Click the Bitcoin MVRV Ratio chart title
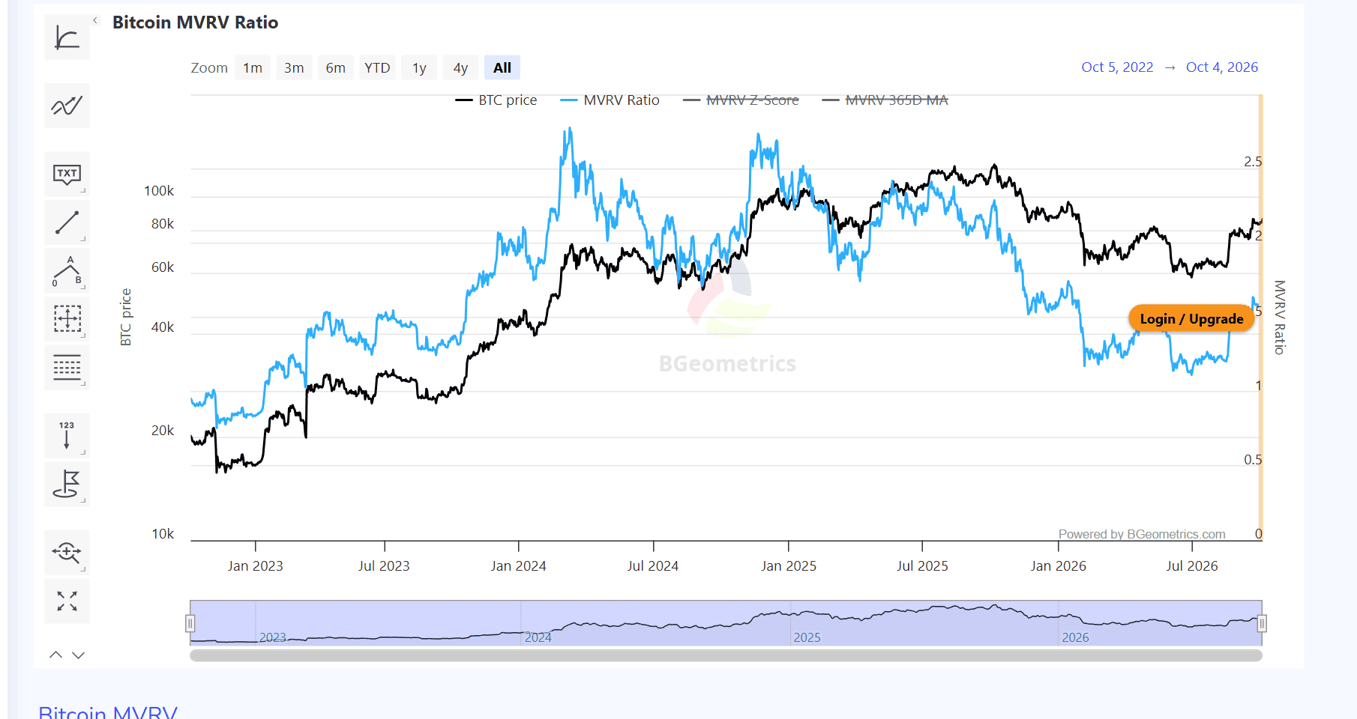 [x=195, y=22]
